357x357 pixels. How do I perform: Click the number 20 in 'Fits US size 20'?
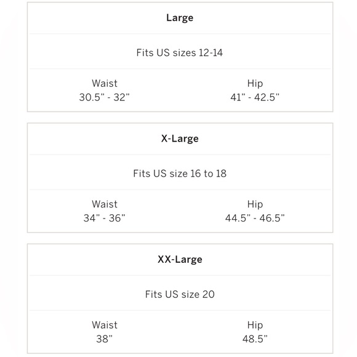coord(208,294)
